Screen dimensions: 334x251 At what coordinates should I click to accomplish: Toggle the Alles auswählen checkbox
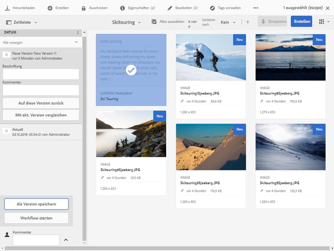[x=154, y=21]
